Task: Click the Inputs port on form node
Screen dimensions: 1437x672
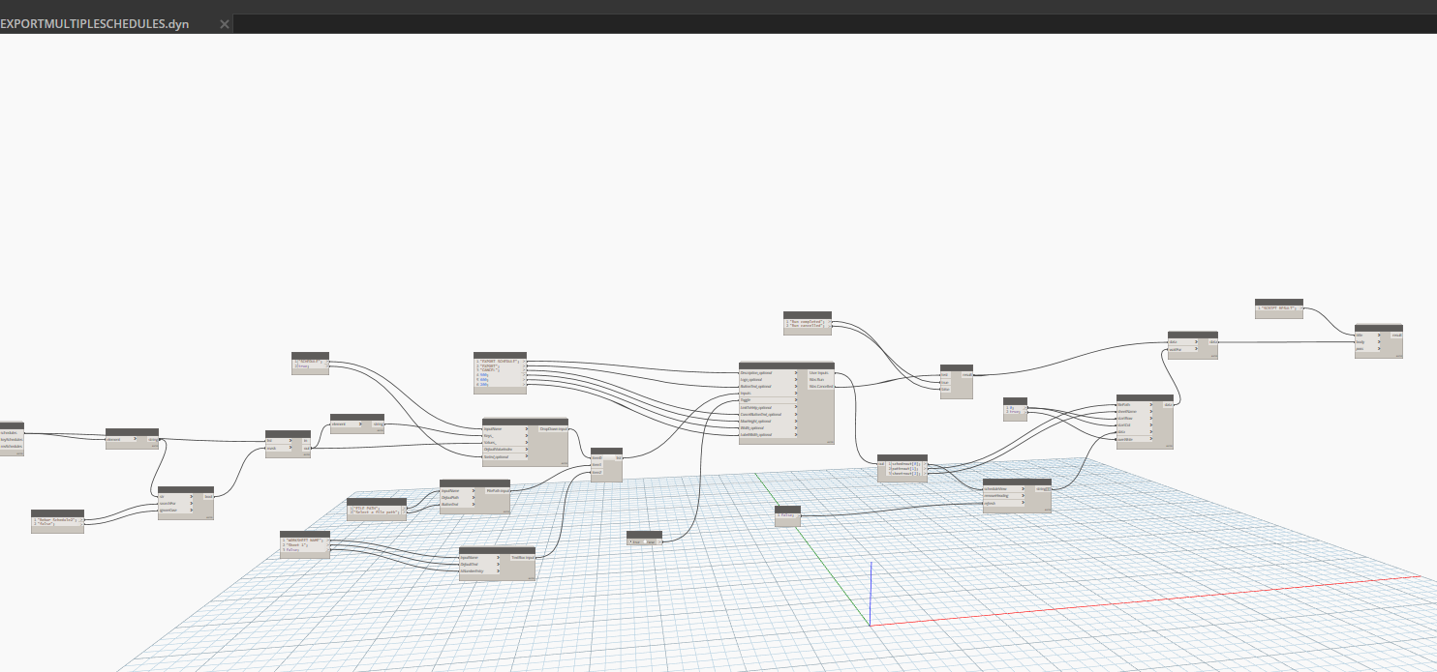Action: (x=769, y=393)
